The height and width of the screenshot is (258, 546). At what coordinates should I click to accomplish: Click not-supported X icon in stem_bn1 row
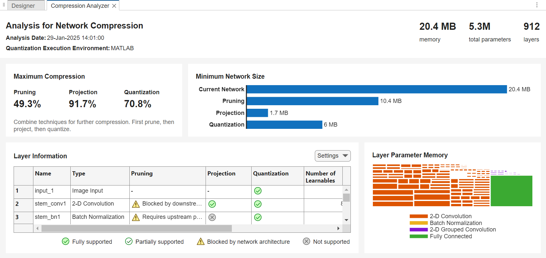point(212,217)
